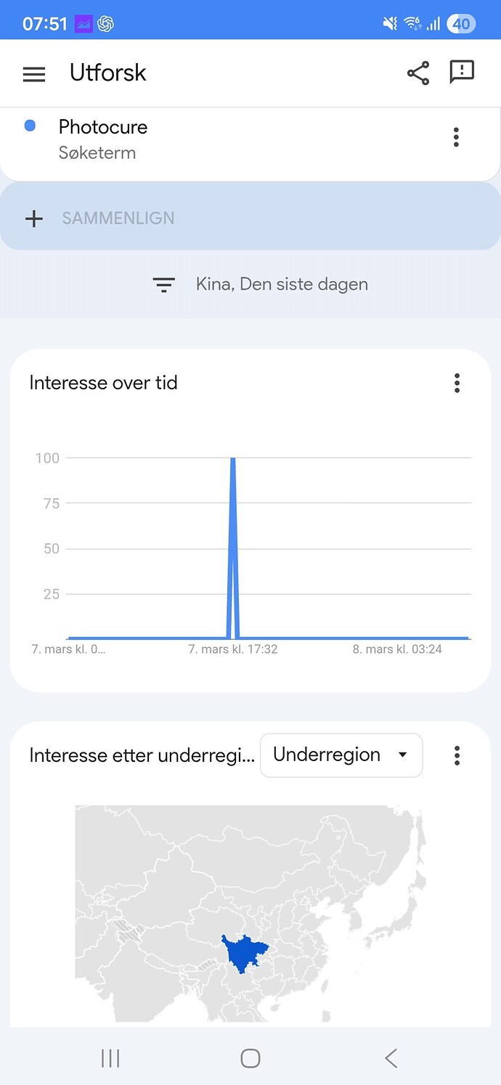This screenshot has height=1085, width=501.
Task: Open Interesse over tid card options
Action: click(457, 383)
